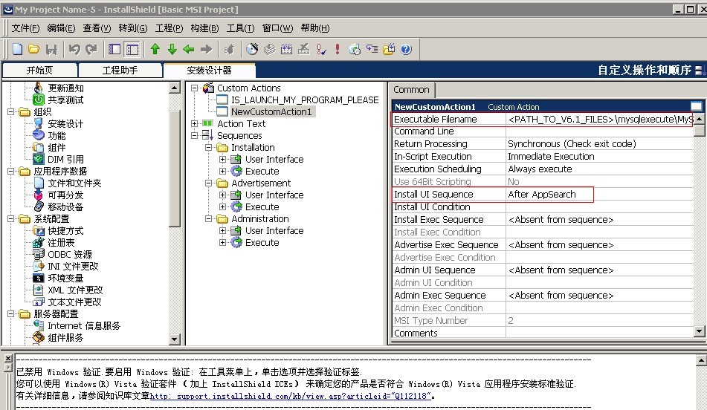Click the open release folder toolbar icon

point(389,49)
